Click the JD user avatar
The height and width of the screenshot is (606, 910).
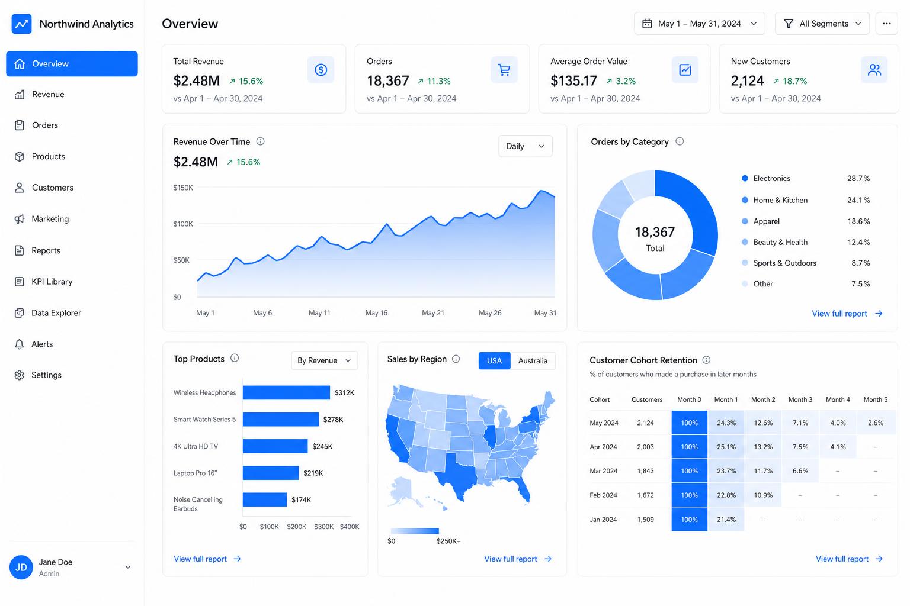(x=21, y=568)
